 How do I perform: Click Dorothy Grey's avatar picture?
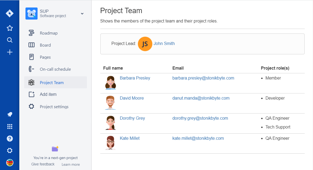(111, 123)
